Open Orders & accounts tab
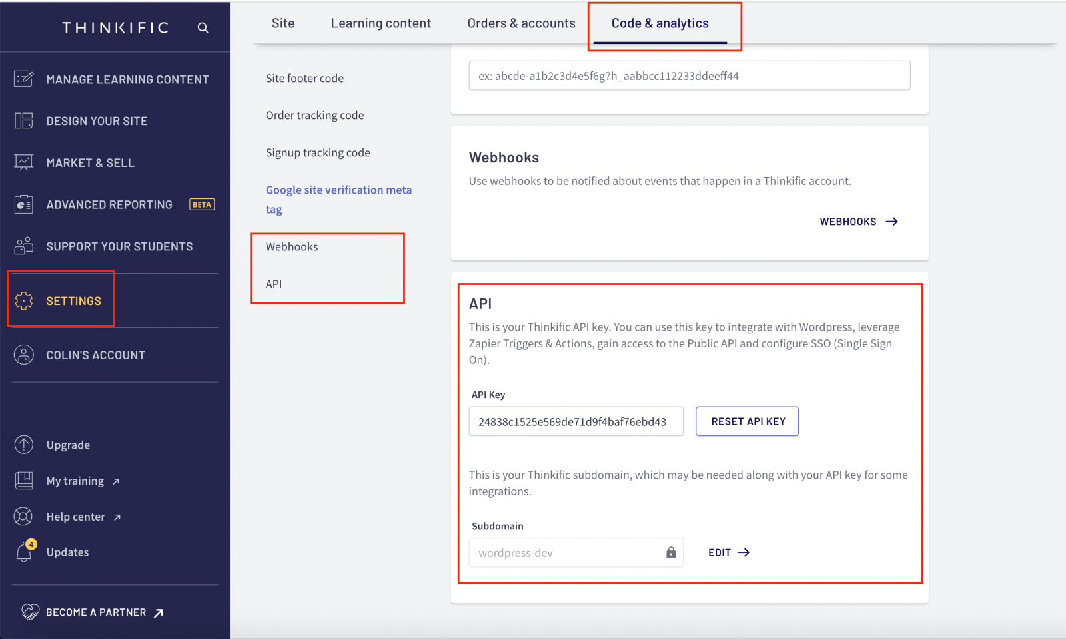Image resolution: width=1066 pixels, height=639 pixels. pyautogui.click(x=521, y=23)
